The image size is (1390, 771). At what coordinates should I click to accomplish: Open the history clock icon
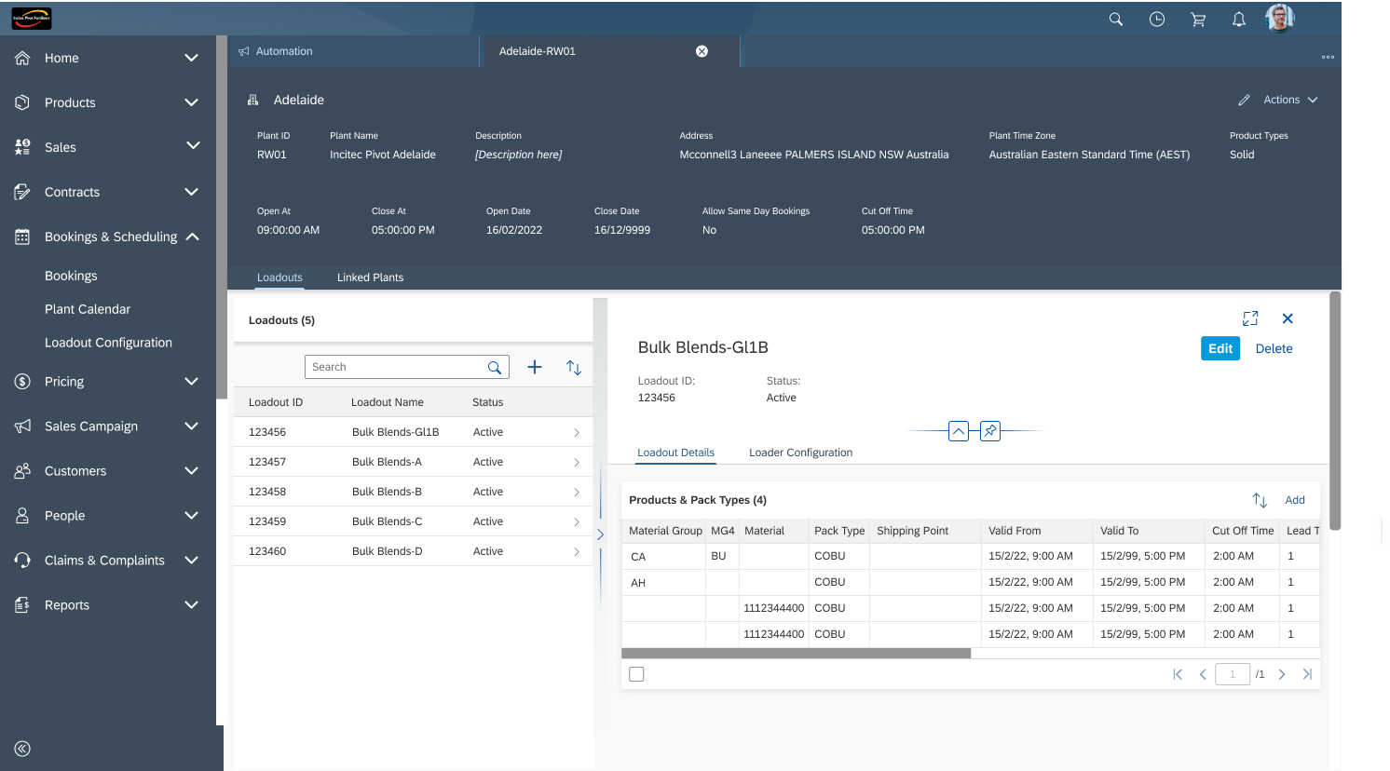point(1156,19)
